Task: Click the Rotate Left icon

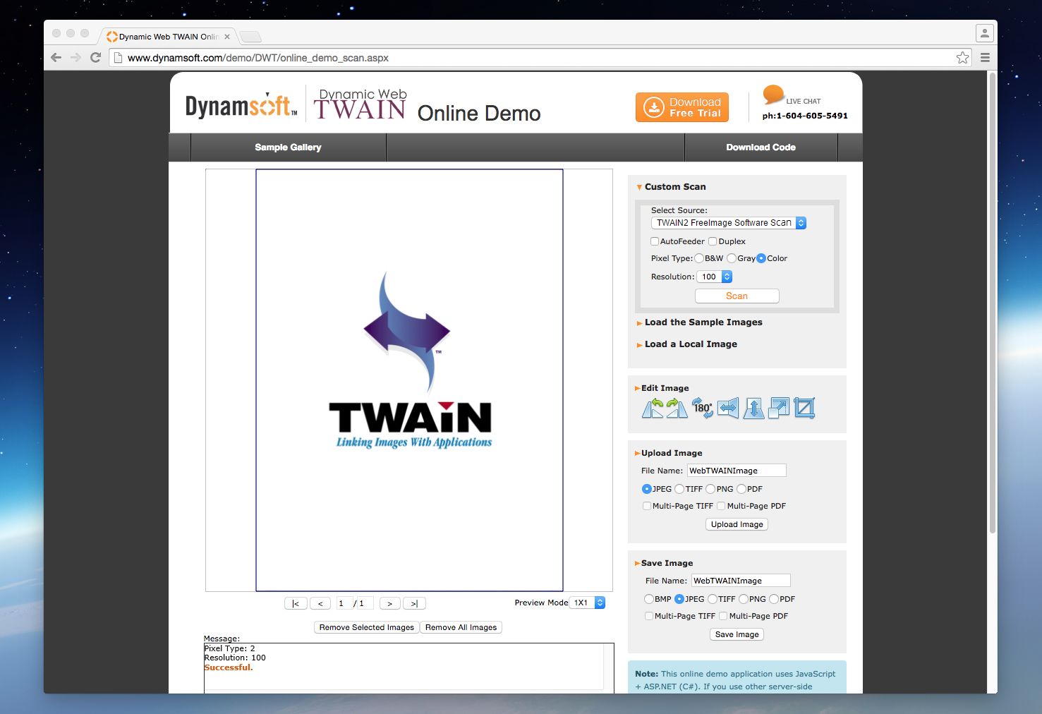Action: click(x=653, y=408)
